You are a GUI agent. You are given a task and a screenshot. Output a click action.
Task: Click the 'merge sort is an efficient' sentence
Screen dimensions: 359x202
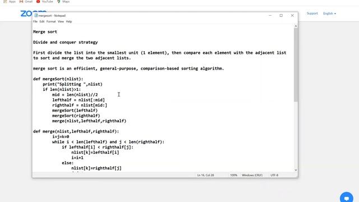(128, 68)
